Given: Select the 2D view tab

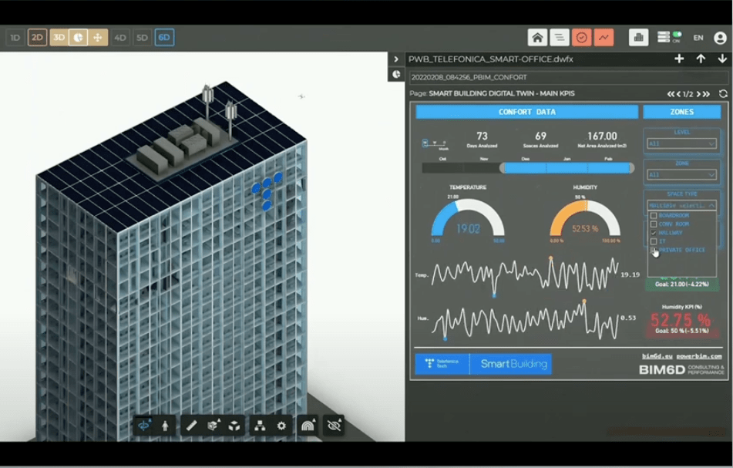Looking at the screenshot, I should 37,37.
